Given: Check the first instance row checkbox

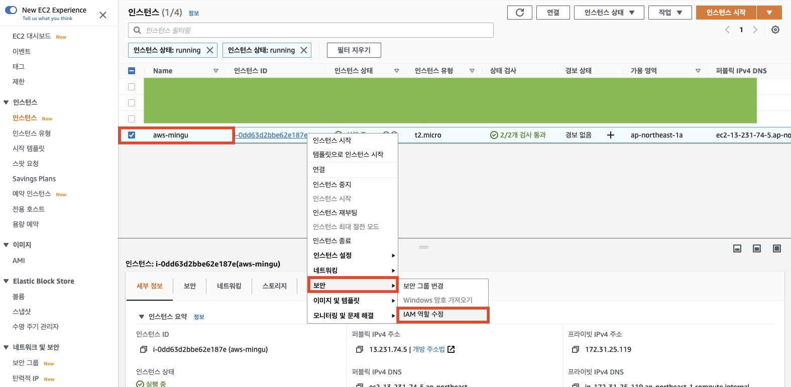Looking at the screenshot, I should click(x=132, y=87).
